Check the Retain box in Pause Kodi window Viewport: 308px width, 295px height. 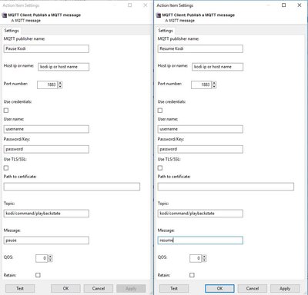click(x=38, y=275)
